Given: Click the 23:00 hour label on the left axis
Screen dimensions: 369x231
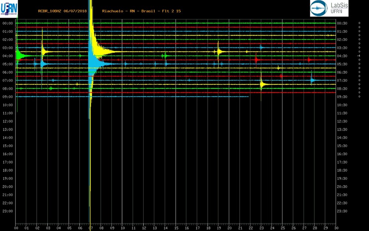Looking at the screenshot, I should coord(8,211).
